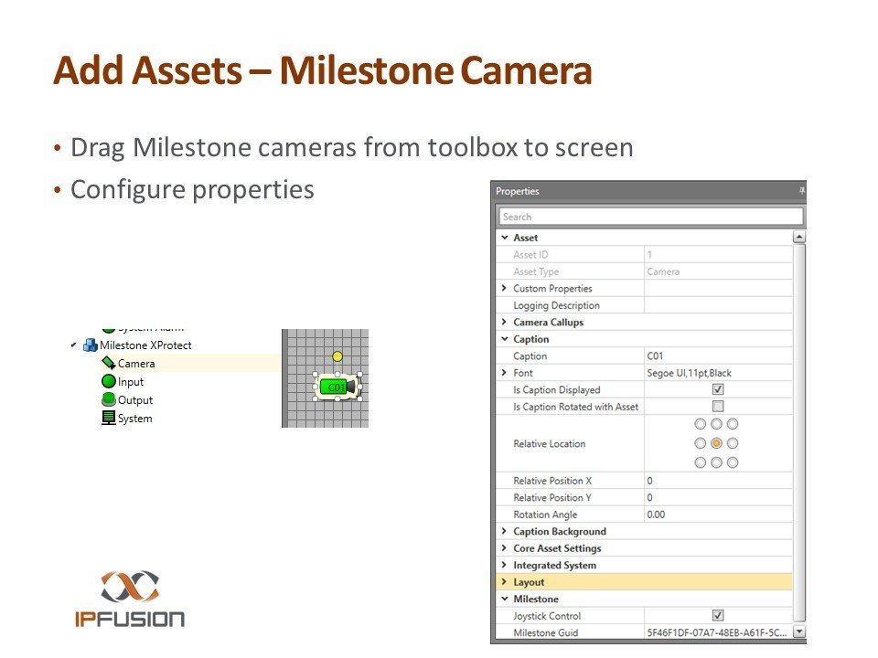The height and width of the screenshot is (658, 878).
Task: Expand Core Asset Settings section
Action: pos(505,547)
